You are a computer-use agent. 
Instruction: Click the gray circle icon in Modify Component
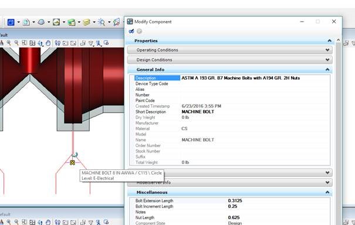click(x=140, y=31)
